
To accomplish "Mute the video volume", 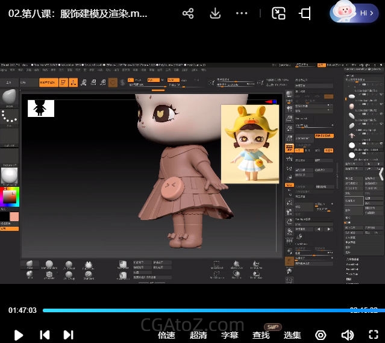I will click(x=348, y=335).
